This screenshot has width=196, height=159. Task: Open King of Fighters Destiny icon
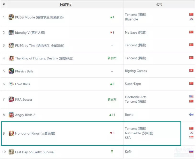(11, 58)
